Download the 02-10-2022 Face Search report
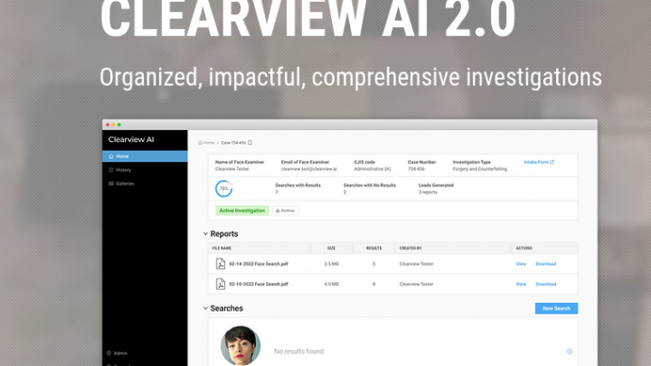651x366 pixels. click(545, 285)
